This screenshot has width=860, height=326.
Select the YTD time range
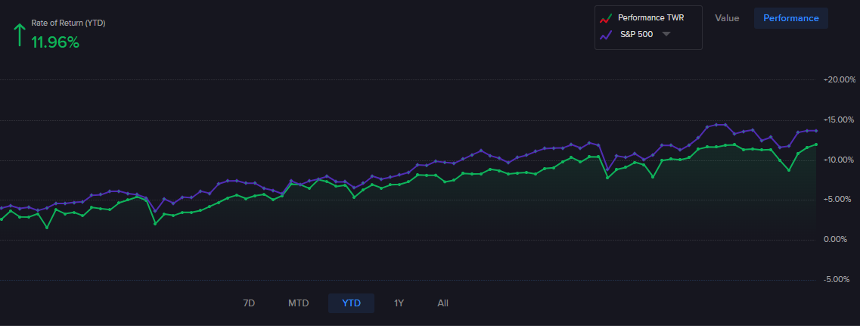[351, 303]
